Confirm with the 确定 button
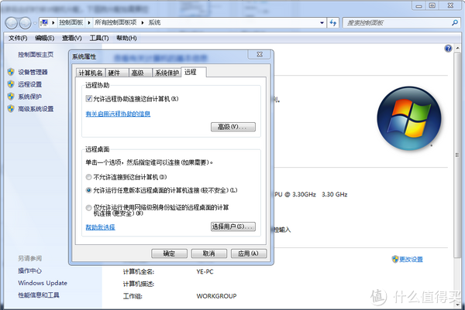The image size is (465, 310). click(x=169, y=254)
